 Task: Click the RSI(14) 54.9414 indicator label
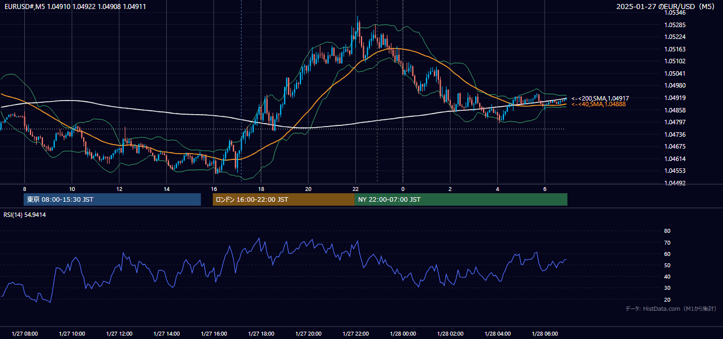[25, 215]
